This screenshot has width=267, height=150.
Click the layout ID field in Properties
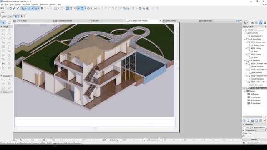coord(247,127)
